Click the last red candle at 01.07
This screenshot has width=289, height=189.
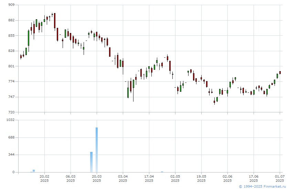[280, 73]
